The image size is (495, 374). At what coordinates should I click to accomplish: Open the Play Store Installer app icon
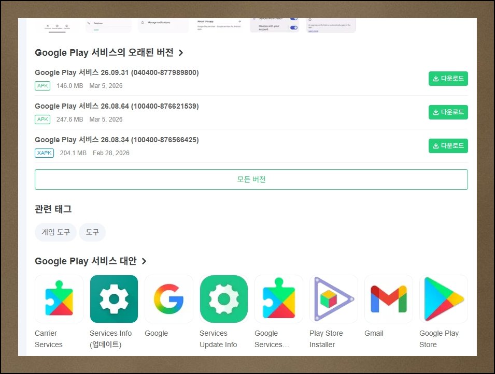click(x=334, y=298)
